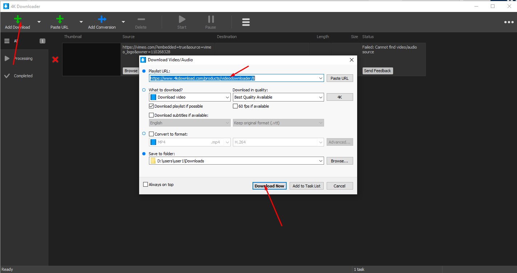Click Add to Task List button
517x273 pixels.
307,186
